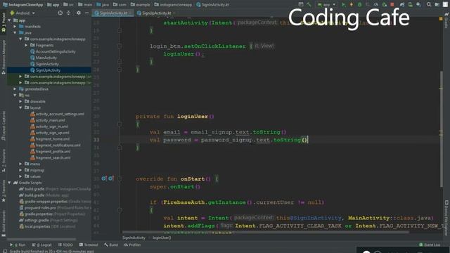
Task: Expand the generatedJava folder
Action: tap(15, 89)
